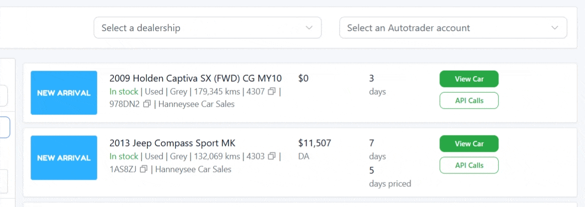
Task: Copy registration 978DN2 using the copy icon
Action: (x=147, y=104)
